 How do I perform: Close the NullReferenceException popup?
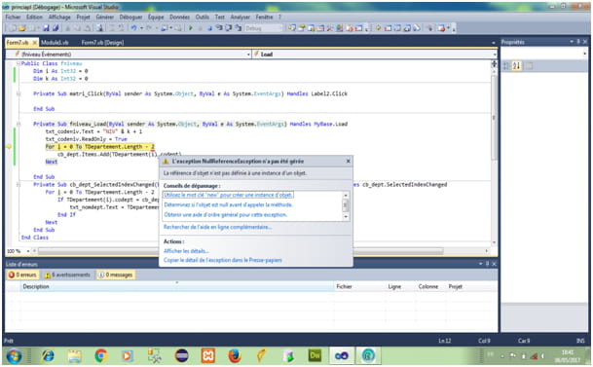(349, 162)
